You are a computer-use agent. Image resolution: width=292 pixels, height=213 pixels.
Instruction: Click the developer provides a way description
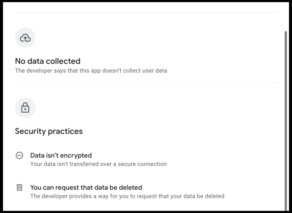point(127,196)
